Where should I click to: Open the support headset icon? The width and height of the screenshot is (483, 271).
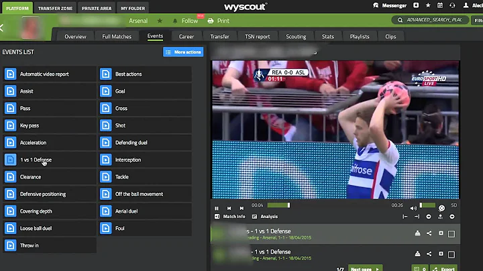coord(452,5)
